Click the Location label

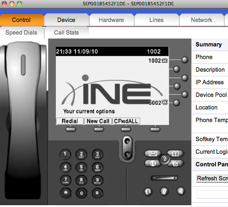(206, 107)
